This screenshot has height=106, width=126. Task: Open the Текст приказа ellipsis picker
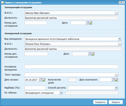coord(117,75)
